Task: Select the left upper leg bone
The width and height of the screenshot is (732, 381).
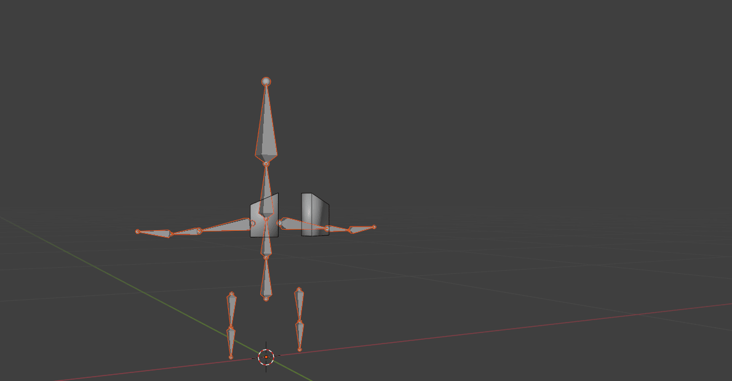Action: [x=231, y=309]
